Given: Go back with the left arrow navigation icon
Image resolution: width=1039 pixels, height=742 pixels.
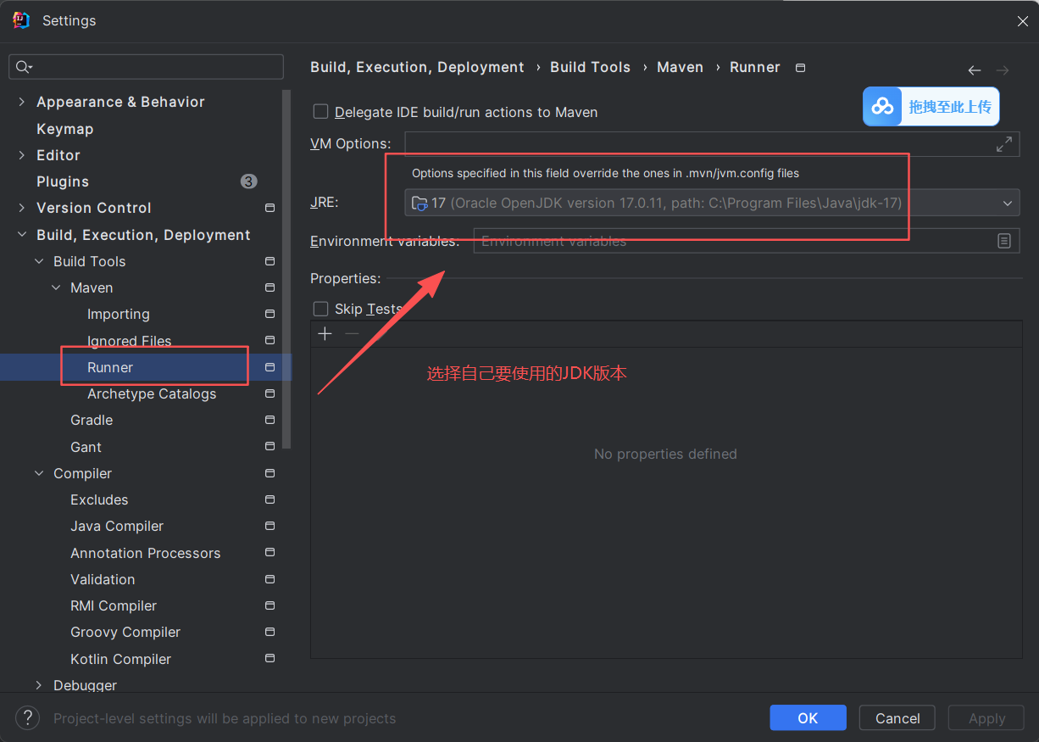Looking at the screenshot, I should point(975,70).
